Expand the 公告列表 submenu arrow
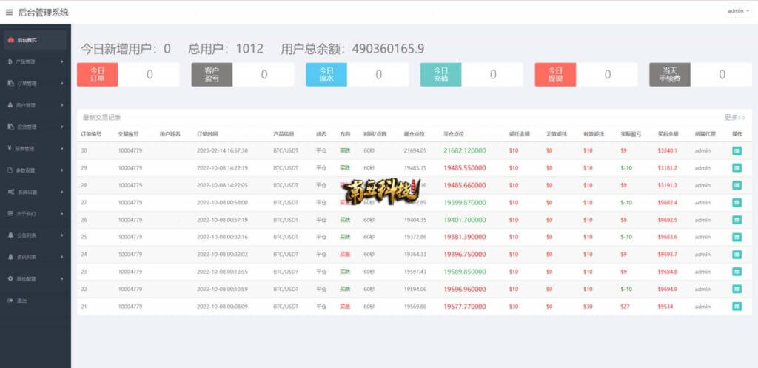758x368 pixels. [x=62, y=235]
